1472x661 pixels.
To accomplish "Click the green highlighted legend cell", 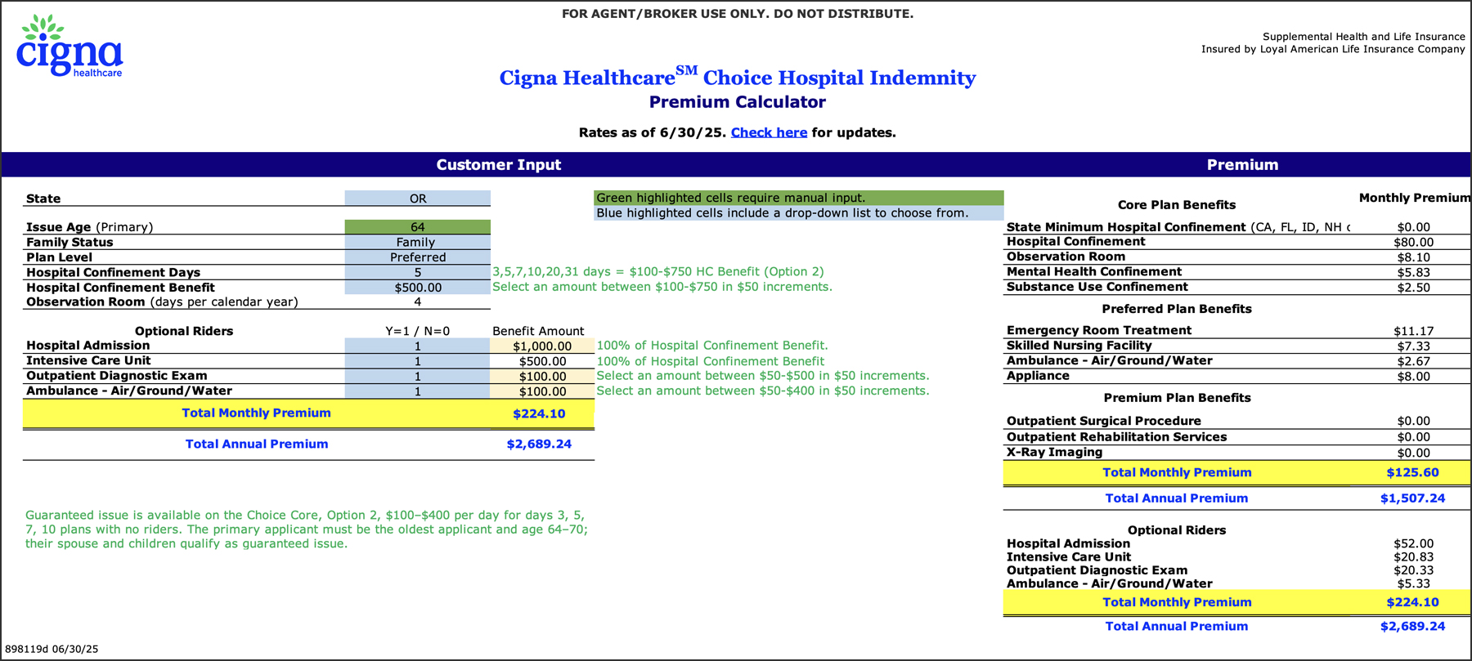I will (798, 198).
